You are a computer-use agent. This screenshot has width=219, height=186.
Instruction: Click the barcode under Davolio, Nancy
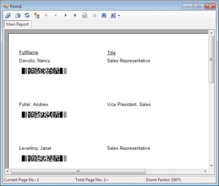click(44, 71)
